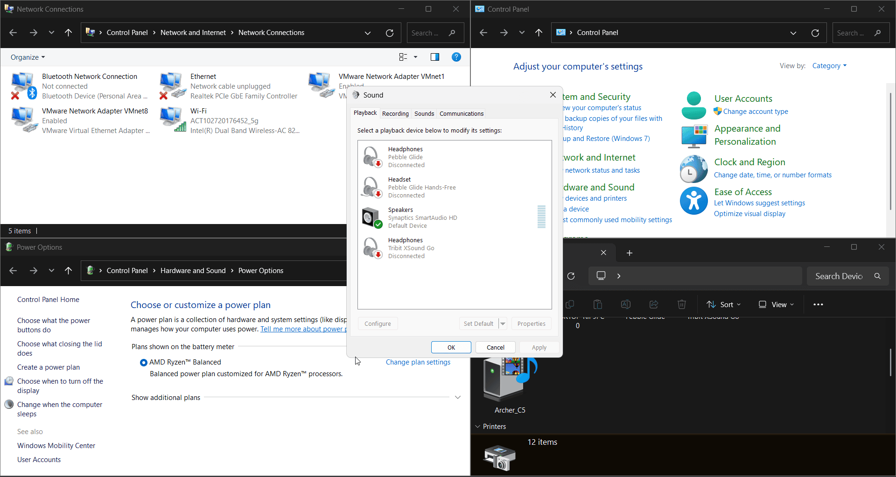
Task: Switch to the Recording tab
Action: [395, 113]
